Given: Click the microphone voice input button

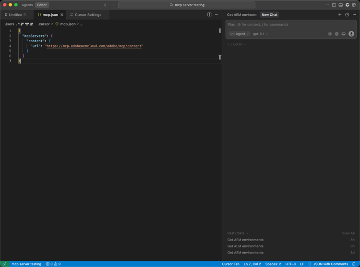Looking at the screenshot, I should pyautogui.click(x=351, y=34).
